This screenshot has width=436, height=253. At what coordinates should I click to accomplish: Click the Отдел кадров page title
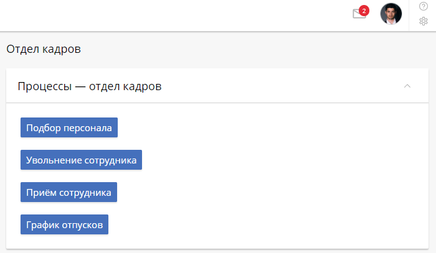(44, 49)
